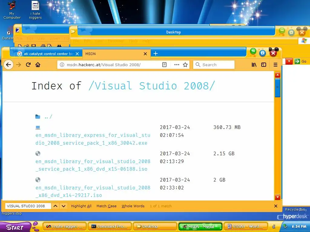Click the page scrollbar up arrow

[x=278, y=75]
